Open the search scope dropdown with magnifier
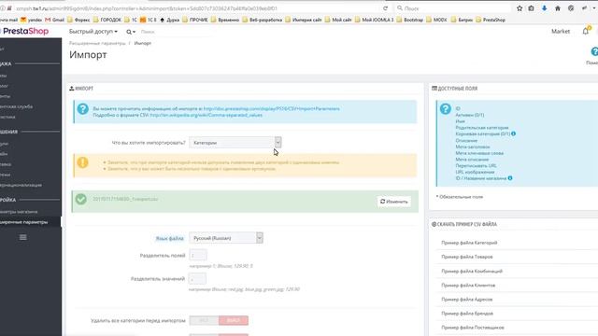The width and height of the screenshot is (598, 336). coord(131,32)
